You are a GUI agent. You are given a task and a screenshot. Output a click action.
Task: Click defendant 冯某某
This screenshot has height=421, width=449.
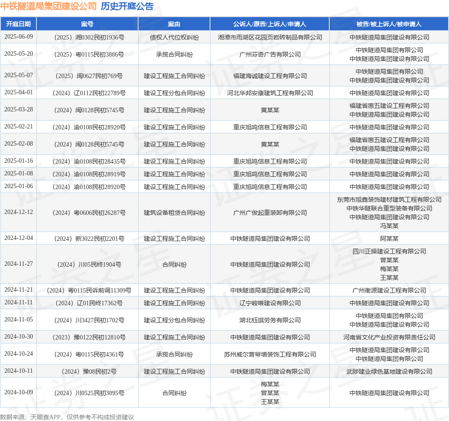(389, 226)
